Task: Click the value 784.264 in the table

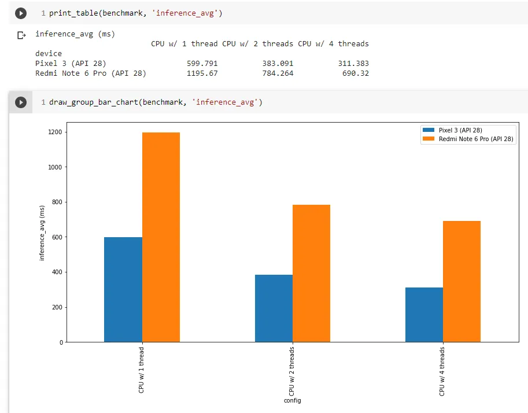Action: (x=278, y=73)
